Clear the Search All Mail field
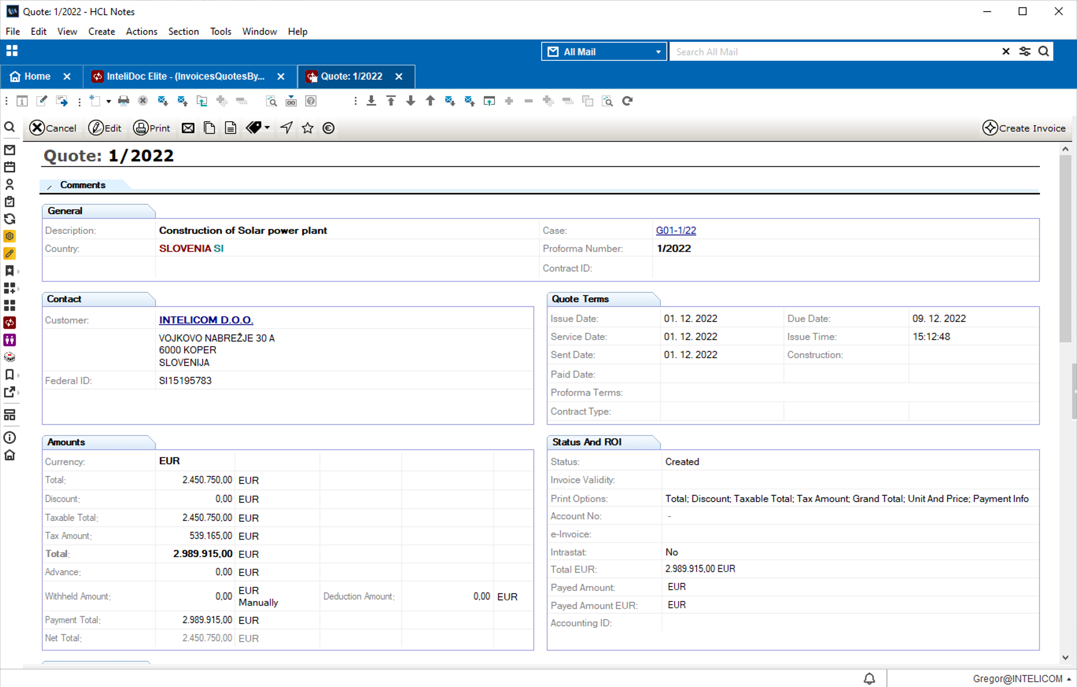 tap(1006, 52)
